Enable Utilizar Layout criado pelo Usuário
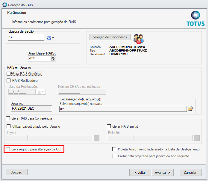Viewport: 209px width, 181px height. coord(8,126)
